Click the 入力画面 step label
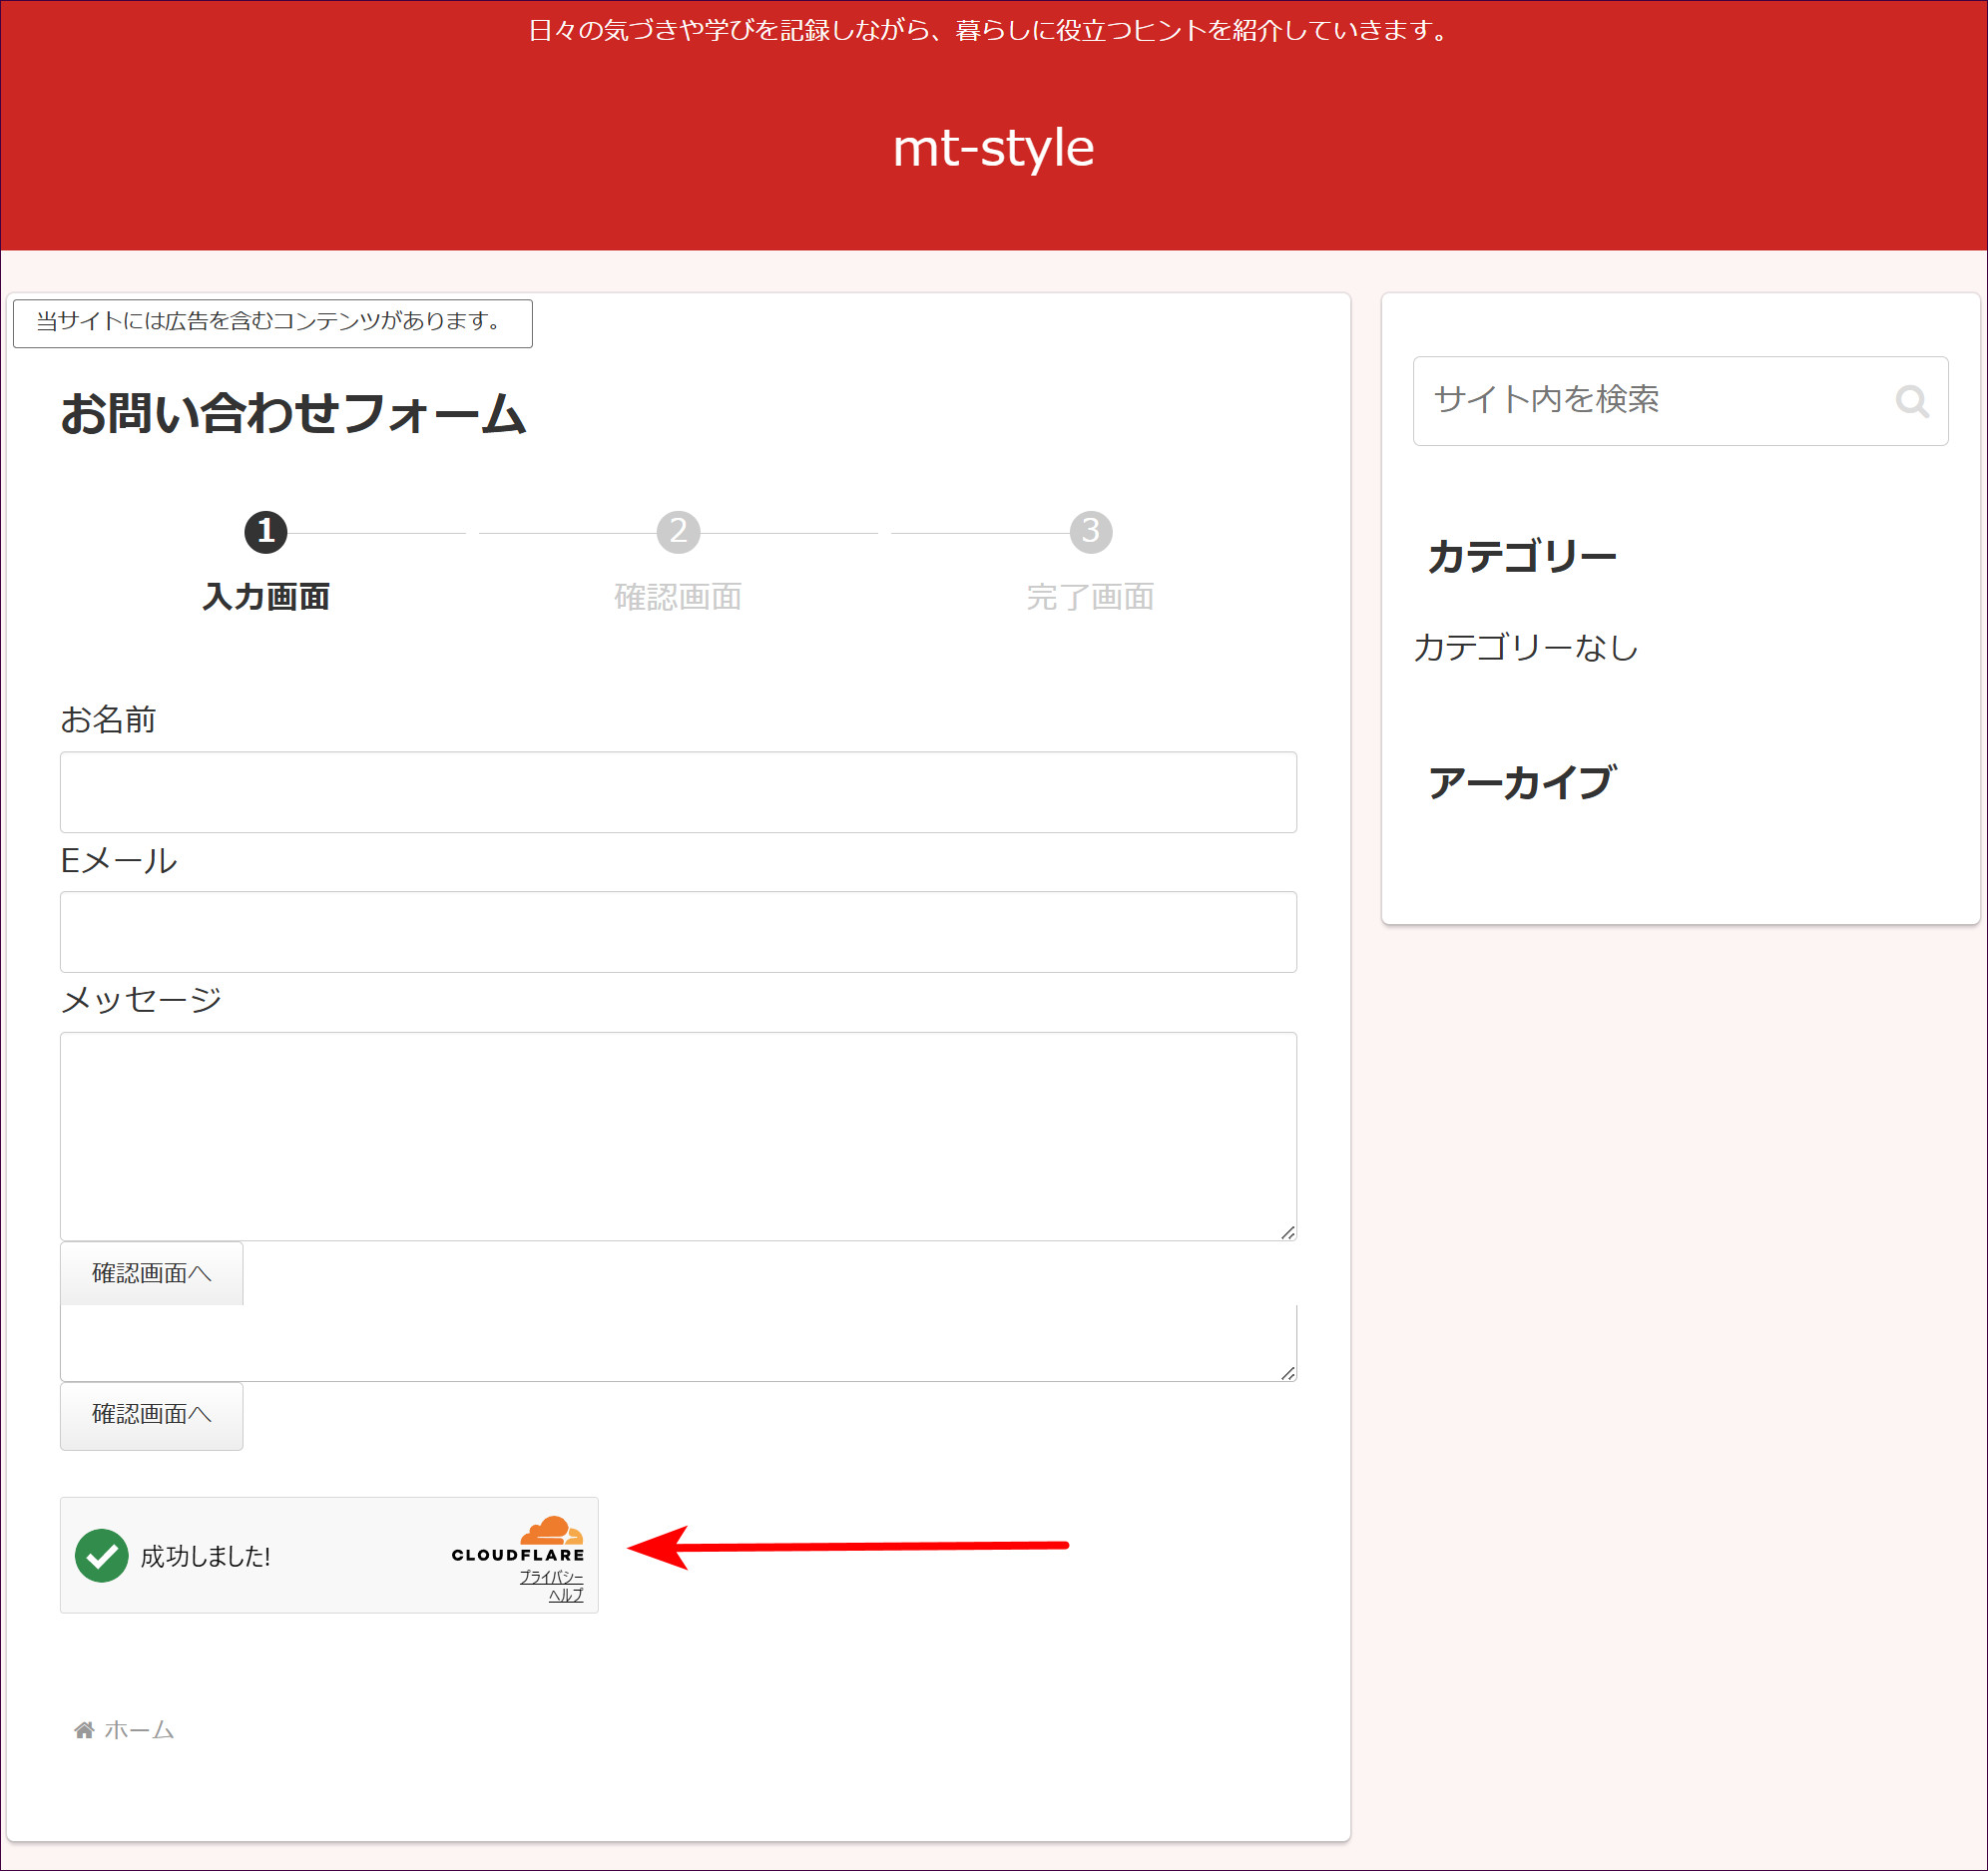 266,597
